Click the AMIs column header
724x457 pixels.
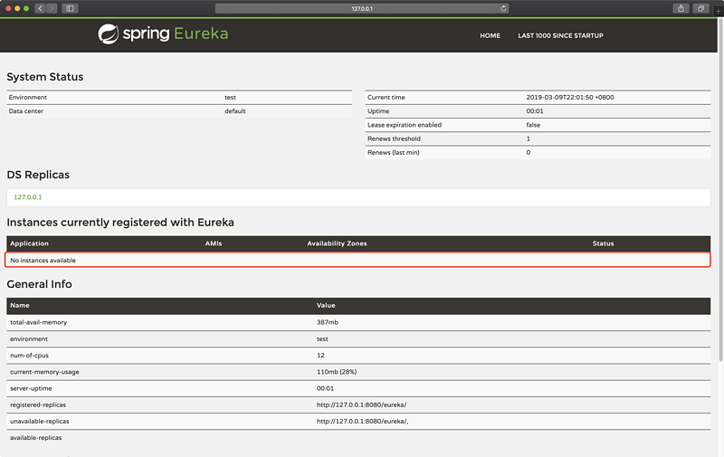coord(214,243)
